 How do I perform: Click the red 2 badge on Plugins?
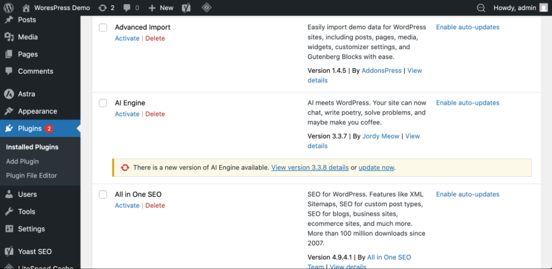[49, 129]
